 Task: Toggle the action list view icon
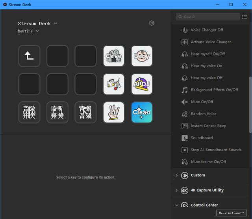point(245,17)
